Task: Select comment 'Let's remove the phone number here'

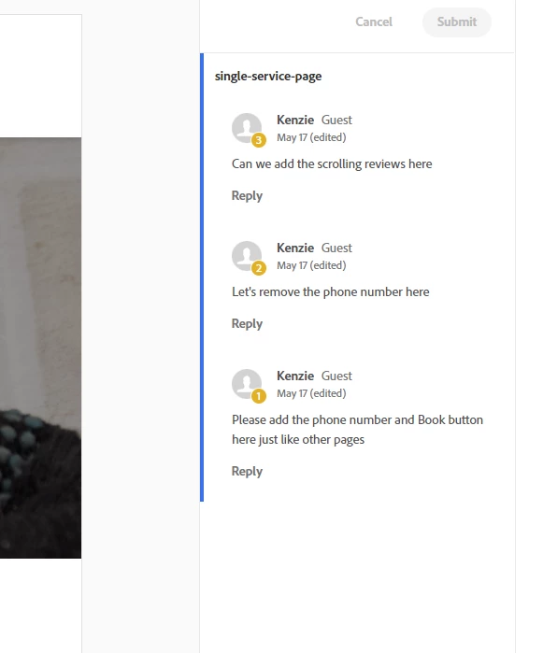Action: point(331,291)
